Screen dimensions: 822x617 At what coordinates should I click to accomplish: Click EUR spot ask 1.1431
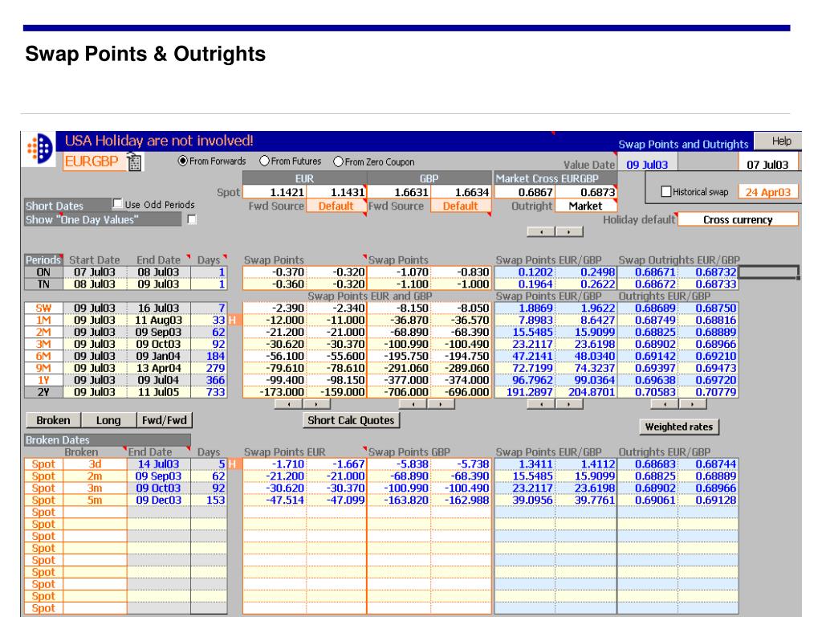336,193
